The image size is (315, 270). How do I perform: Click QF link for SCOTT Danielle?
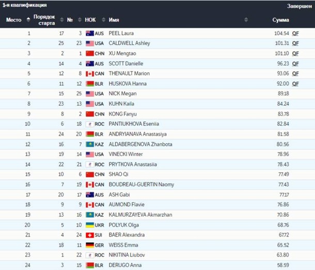295,64
